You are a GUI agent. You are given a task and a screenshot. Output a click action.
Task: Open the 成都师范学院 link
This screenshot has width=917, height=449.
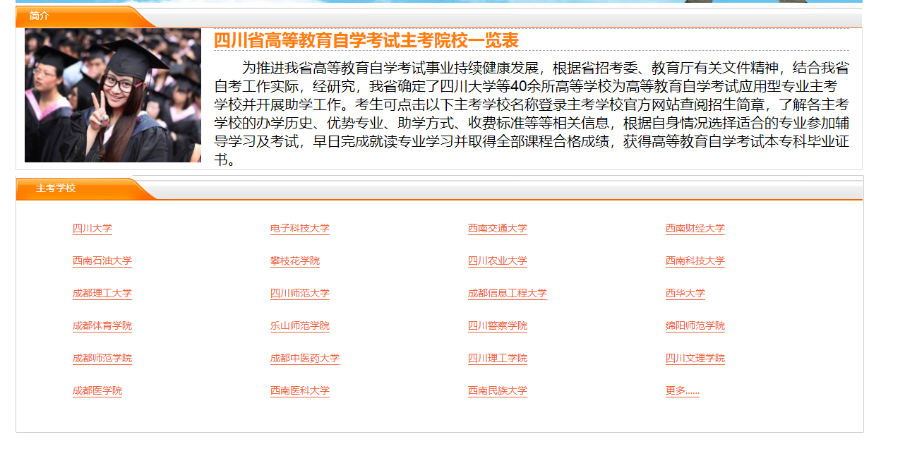(x=102, y=359)
